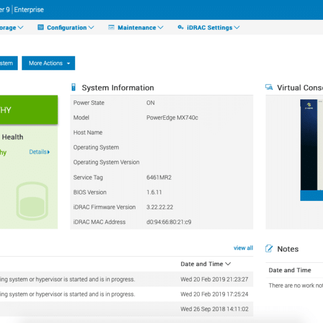Image resolution: width=323 pixels, height=323 pixels.
Task: Click the log entry dated 26 Sep 2018
Action: tap(126, 309)
